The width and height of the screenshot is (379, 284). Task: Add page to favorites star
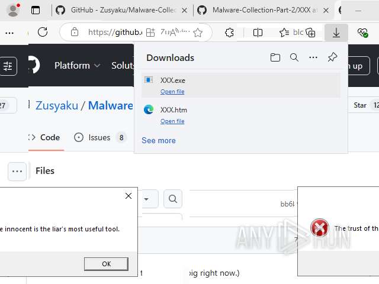point(198,33)
